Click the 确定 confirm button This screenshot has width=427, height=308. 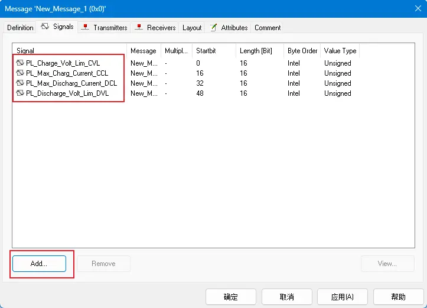230,297
